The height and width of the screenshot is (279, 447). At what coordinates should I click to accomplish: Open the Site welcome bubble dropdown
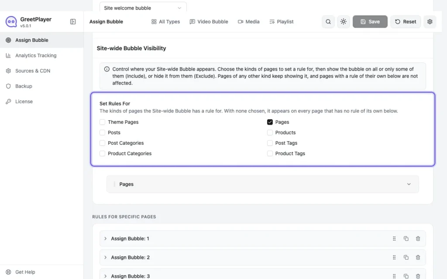pyautogui.click(x=143, y=7)
